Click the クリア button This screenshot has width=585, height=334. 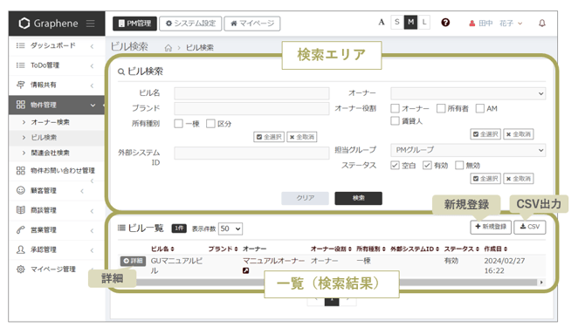coord(305,198)
